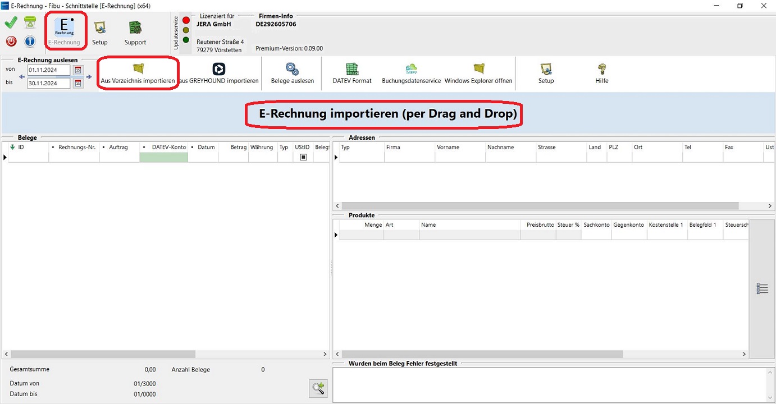This screenshot has height=404, width=776.
Task: Click the green recycle bin icon
Action: click(30, 23)
